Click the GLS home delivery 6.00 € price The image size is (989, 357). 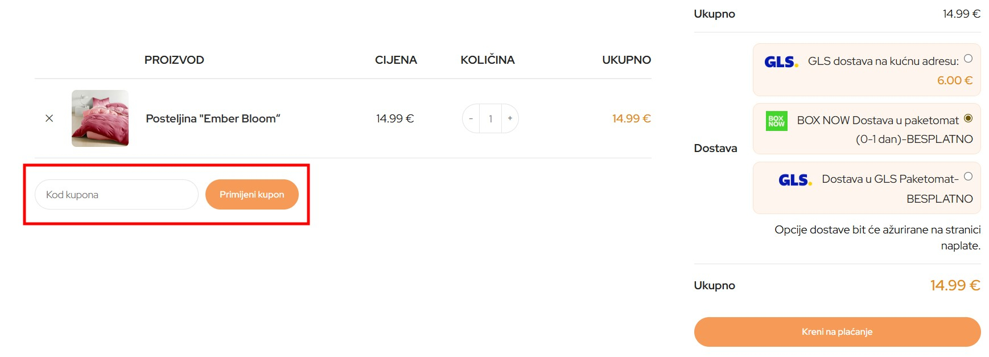point(954,80)
